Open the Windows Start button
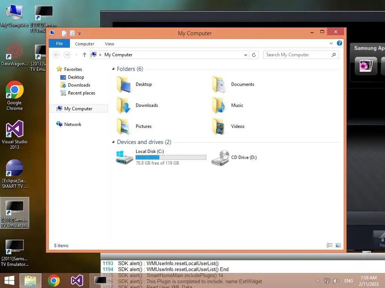Viewport: 385px width, 288px height. pos(9,280)
